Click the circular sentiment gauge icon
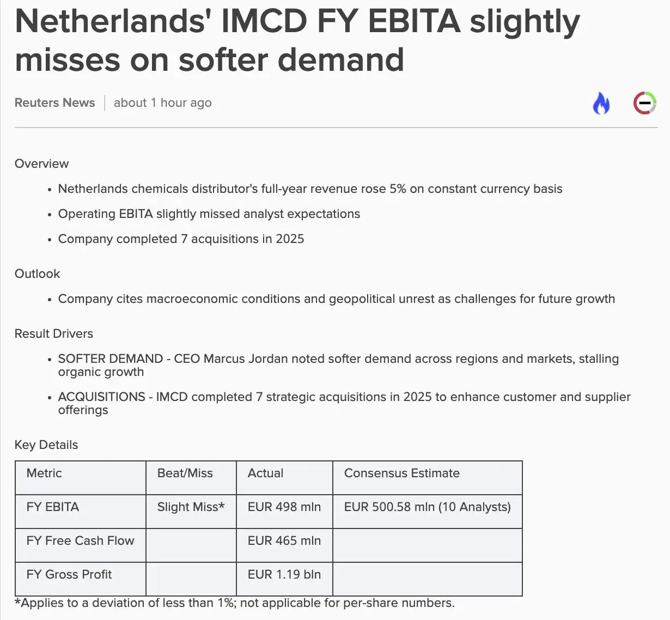670x620 pixels. [x=644, y=103]
